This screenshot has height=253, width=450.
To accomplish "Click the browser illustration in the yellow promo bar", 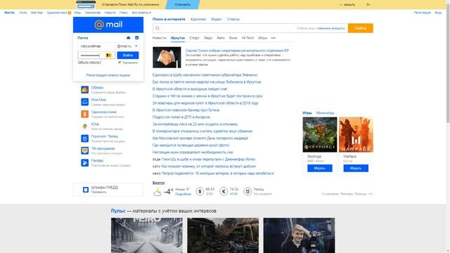I will tap(86, 5).
